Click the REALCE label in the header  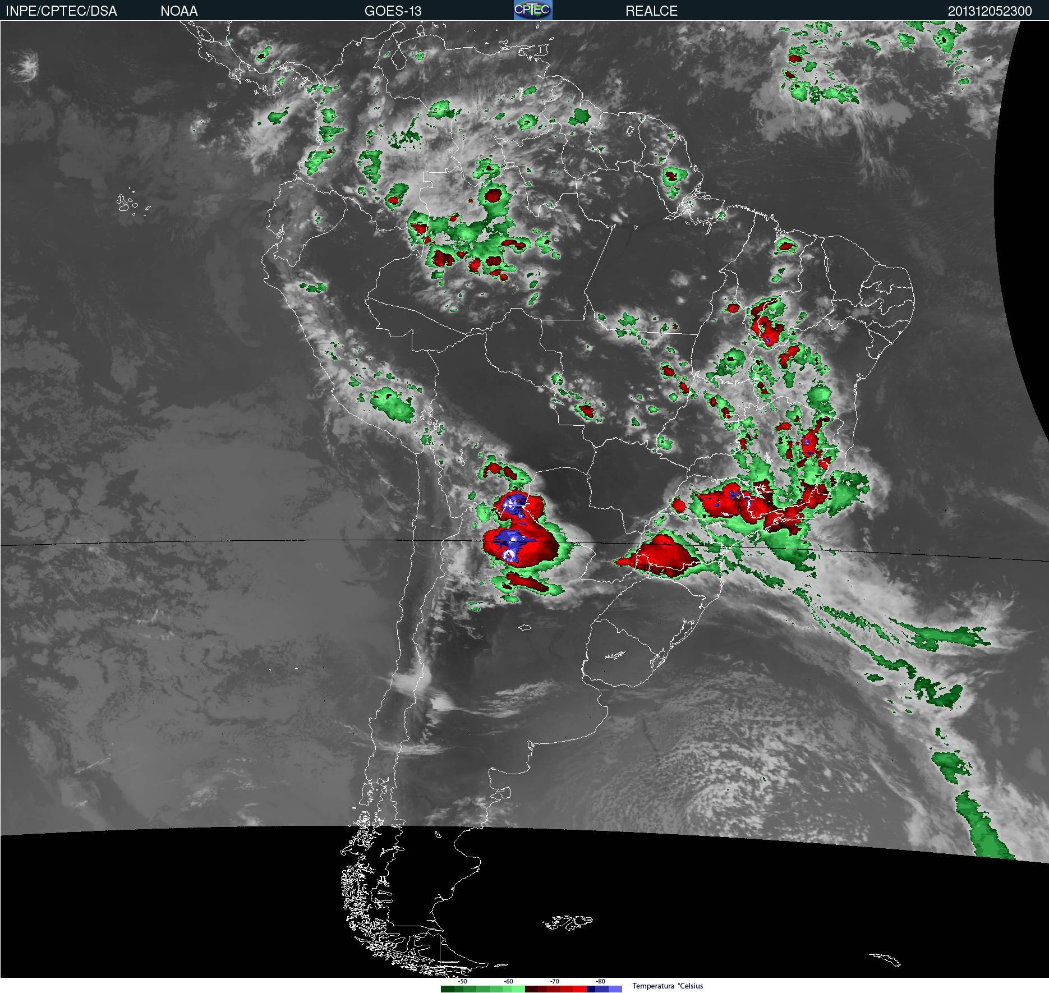tap(651, 11)
